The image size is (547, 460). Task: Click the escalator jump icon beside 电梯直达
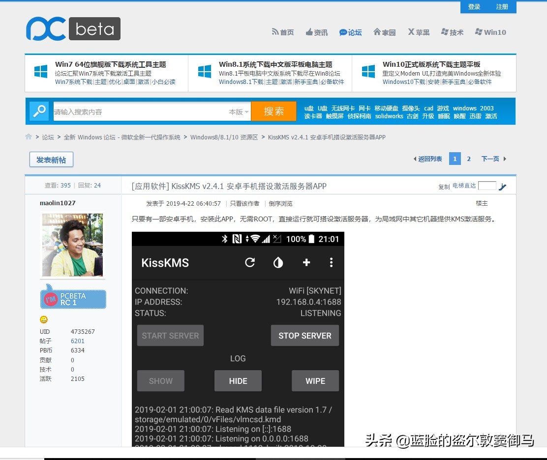pyautogui.click(x=502, y=187)
